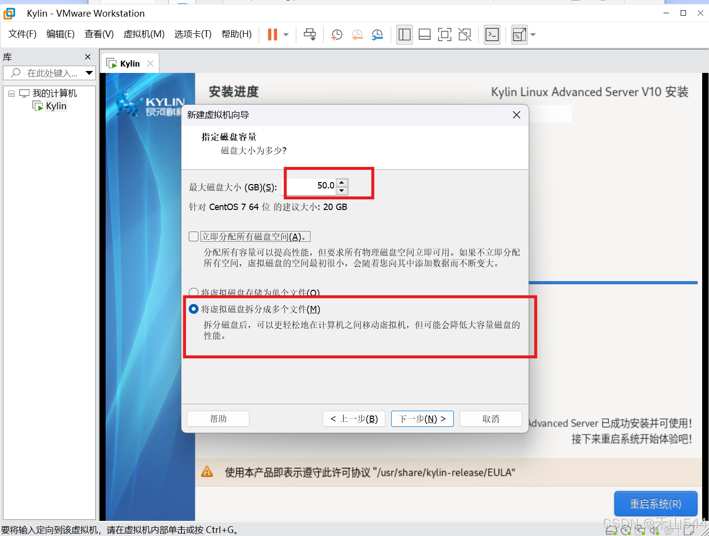Click the full screen mode icon
The width and height of the screenshot is (709, 536).
(x=444, y=34)
